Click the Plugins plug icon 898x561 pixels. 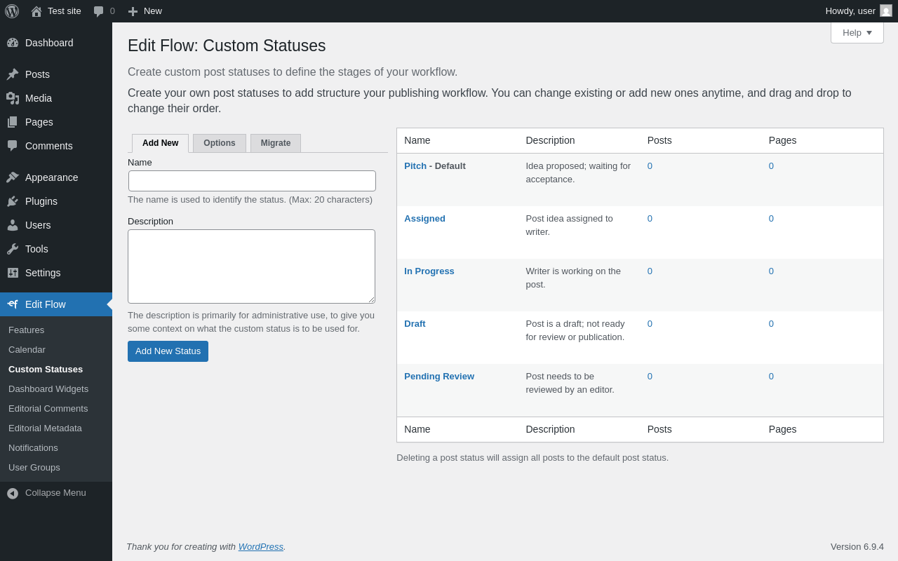(13, 201)
